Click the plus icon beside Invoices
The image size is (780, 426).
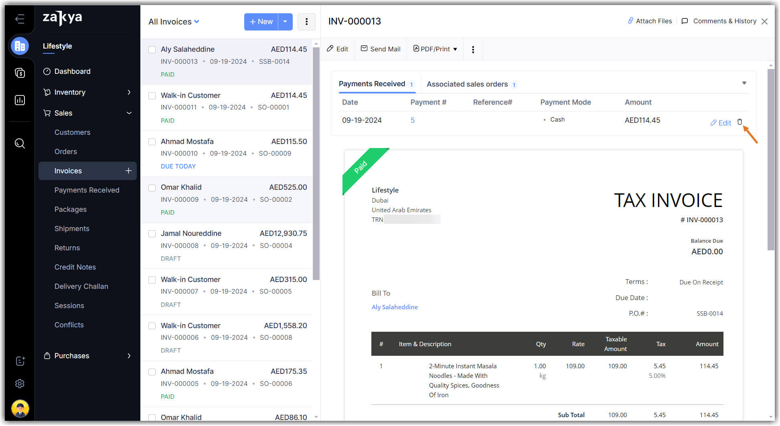[x=128, y=171]
